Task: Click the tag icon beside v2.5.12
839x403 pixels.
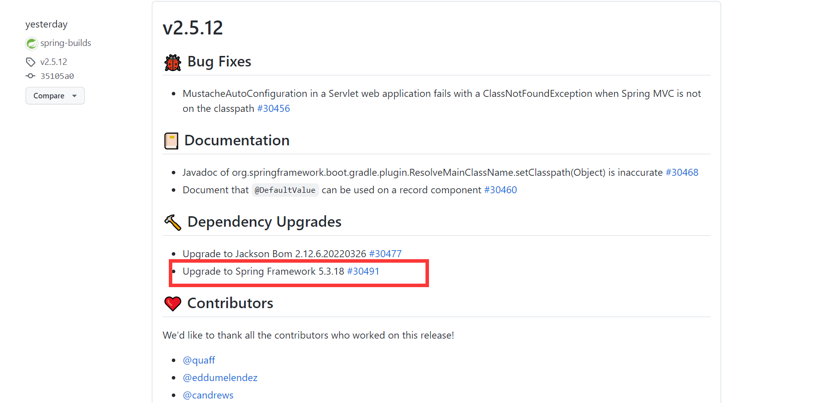Action: (30, 62)
